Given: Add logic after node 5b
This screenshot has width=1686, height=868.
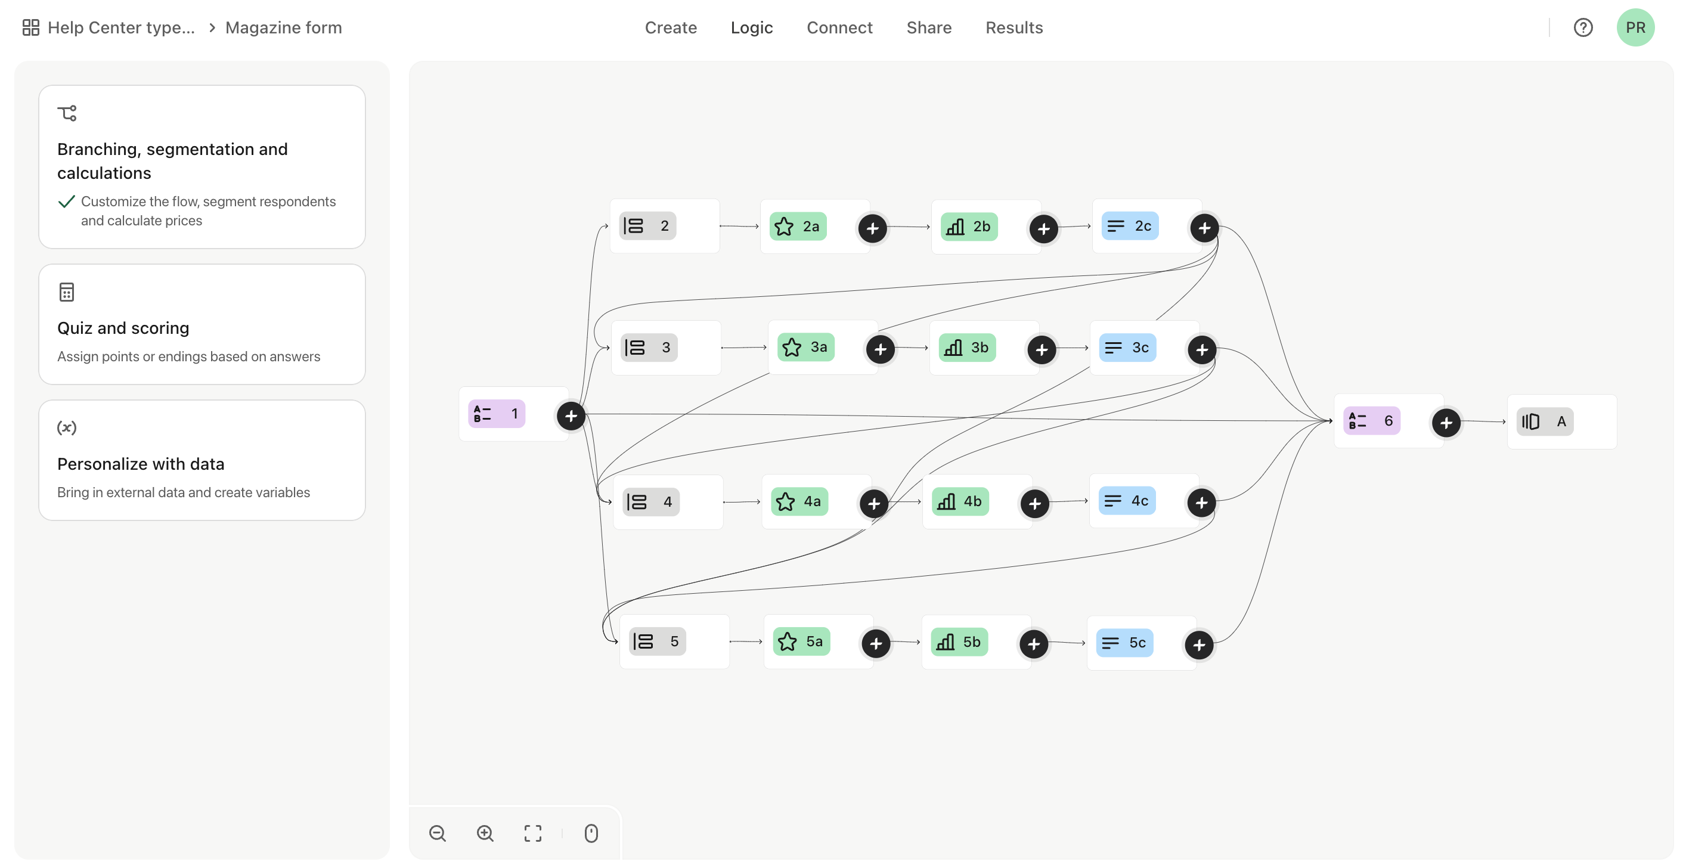Looking at the screenshot, I should (x=1033, y=643).
